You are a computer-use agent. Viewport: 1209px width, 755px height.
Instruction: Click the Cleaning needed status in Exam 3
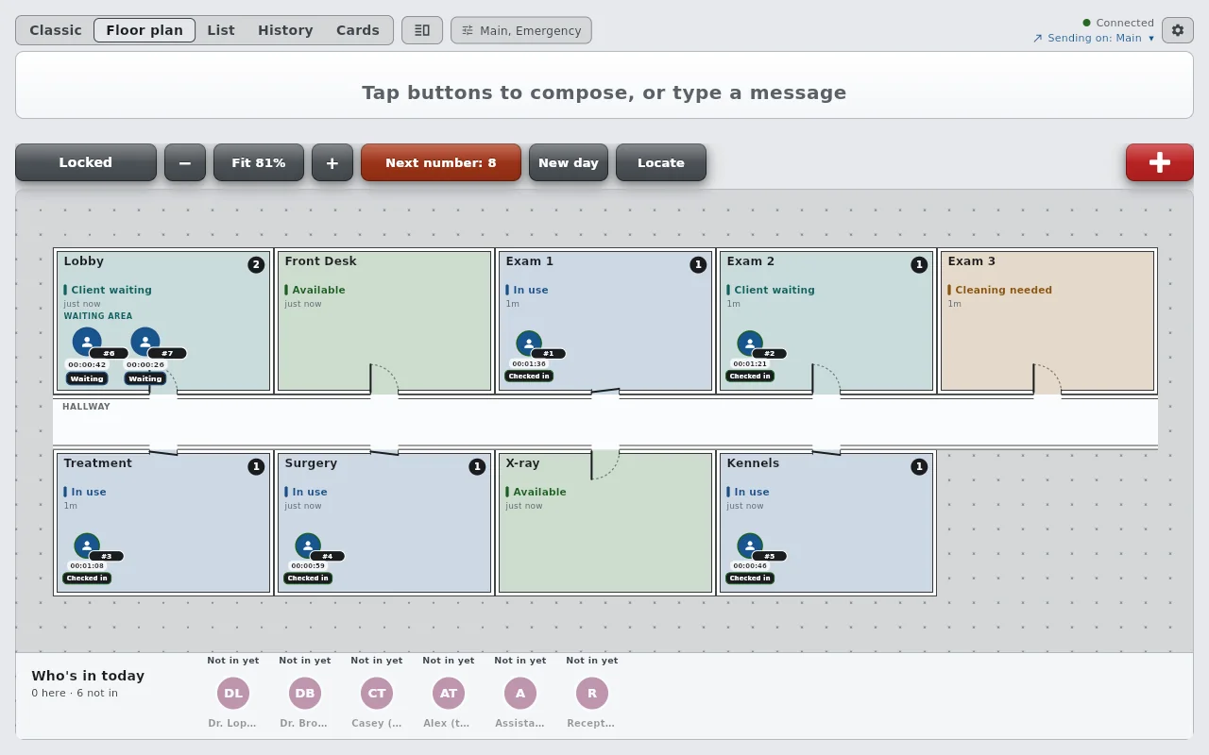(x=1000, y=290)
